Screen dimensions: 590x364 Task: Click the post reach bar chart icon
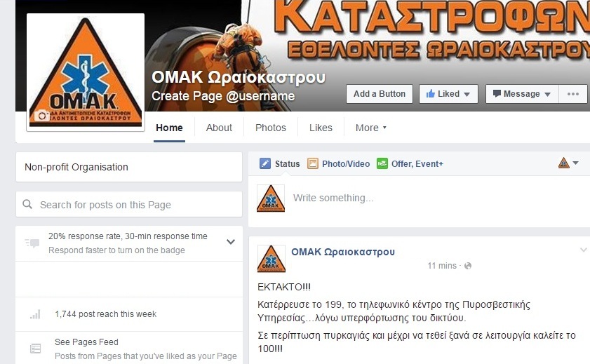(x=35, y=314)
